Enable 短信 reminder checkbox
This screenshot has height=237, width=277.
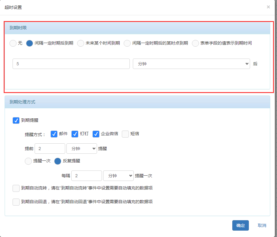[x=125, y=134]
